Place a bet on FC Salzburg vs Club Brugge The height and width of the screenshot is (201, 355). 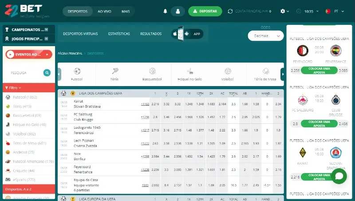pos(319,124)
